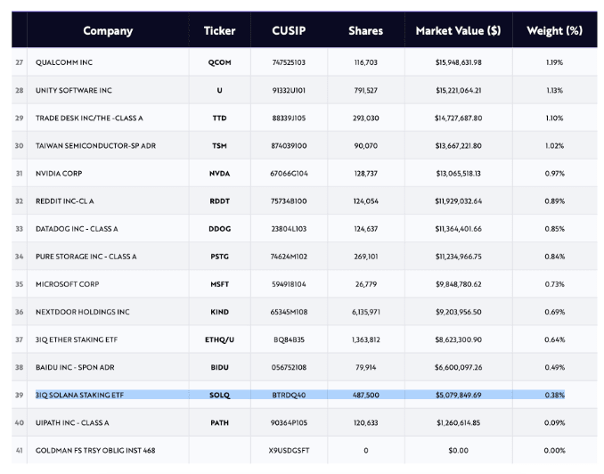Select TRADE DESK INC/THE -CLASS A
The height and width of the screenshot is (474, 604).
point(89,118)
